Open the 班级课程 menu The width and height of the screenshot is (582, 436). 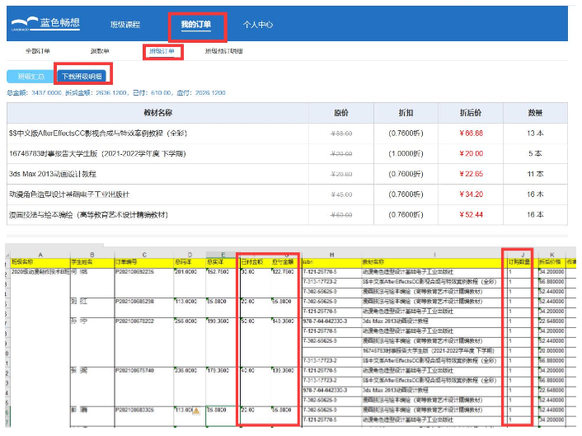point(129,25)
